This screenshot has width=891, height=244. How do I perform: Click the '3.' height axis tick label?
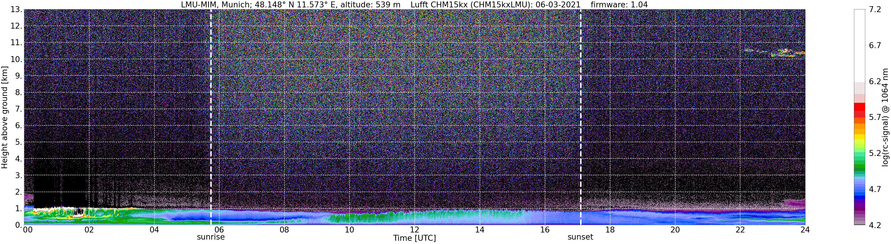pyautogui.click(x=19, y=175)
